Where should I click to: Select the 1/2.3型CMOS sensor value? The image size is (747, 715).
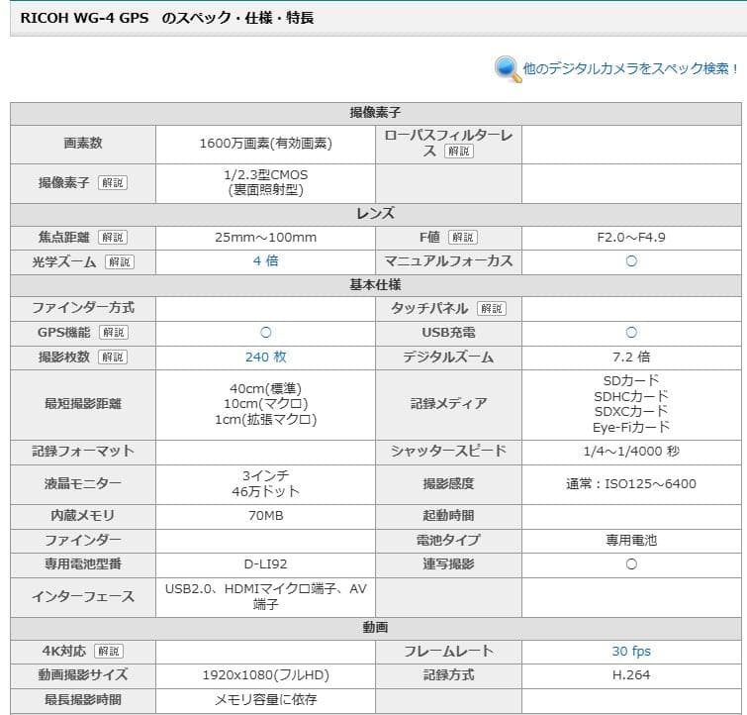[x=265, y=174]
